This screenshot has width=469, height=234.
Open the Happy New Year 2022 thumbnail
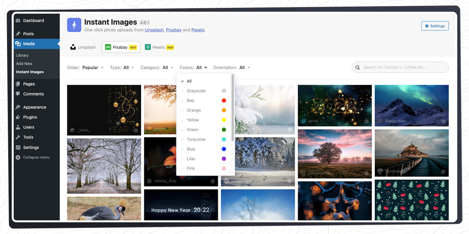pyautogui.click(x=181, y=205)
